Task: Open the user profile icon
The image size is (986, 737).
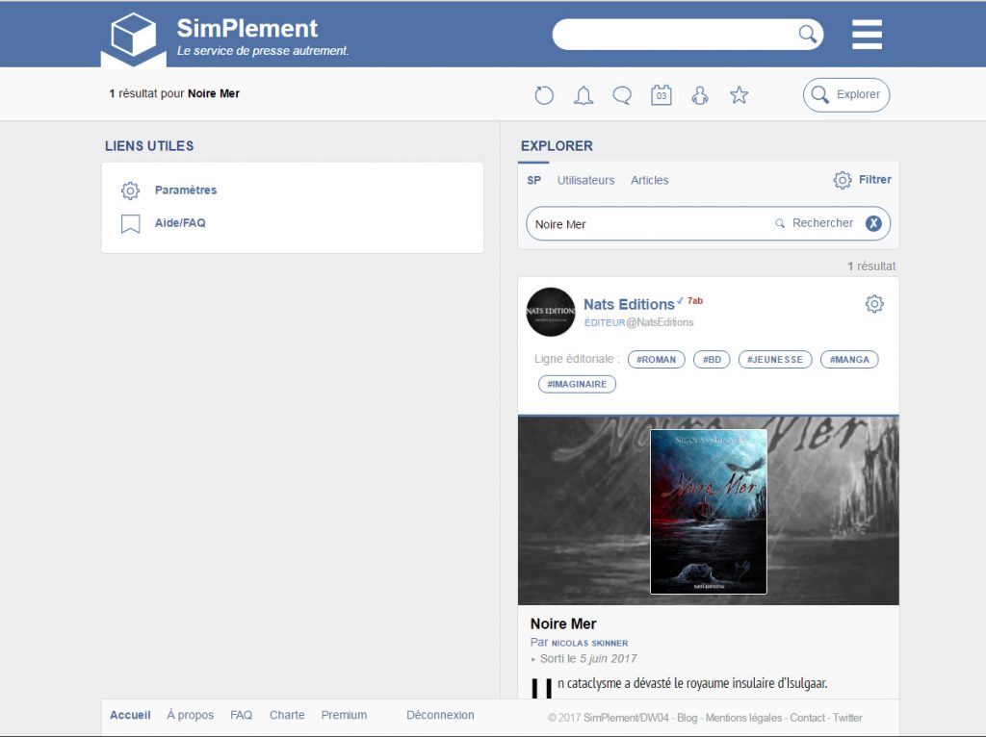Action: click(700, 95)
